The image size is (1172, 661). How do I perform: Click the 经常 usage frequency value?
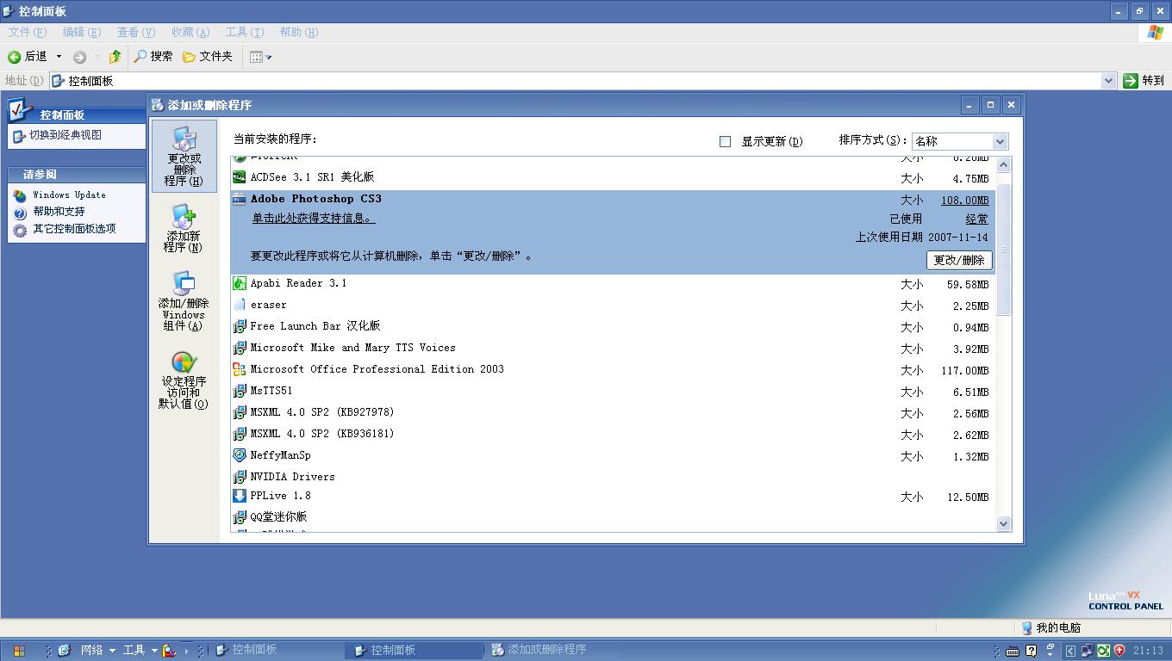[x=977, y=219]
